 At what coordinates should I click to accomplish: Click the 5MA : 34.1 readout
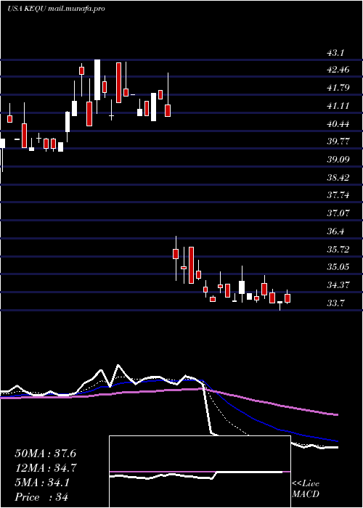(x=42, y=483)
